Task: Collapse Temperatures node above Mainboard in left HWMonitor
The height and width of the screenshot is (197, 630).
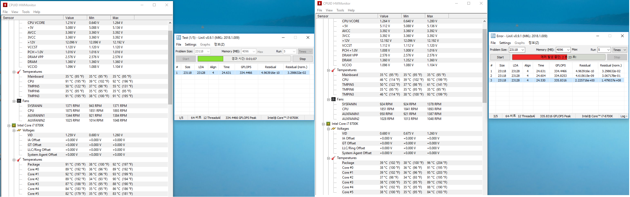Action: pos(14,72)
